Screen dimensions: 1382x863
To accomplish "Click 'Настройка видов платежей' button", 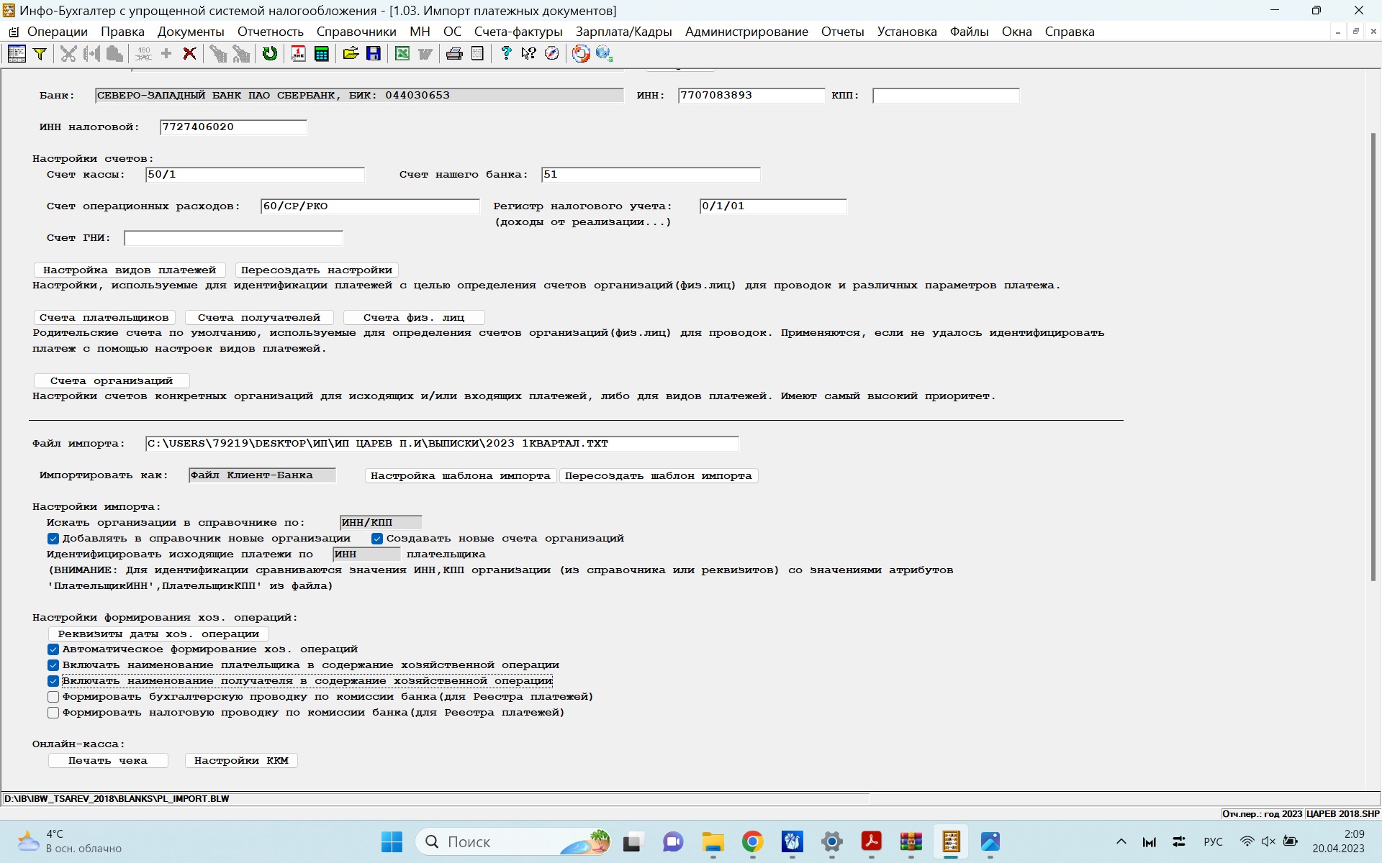I will point(130,270).
